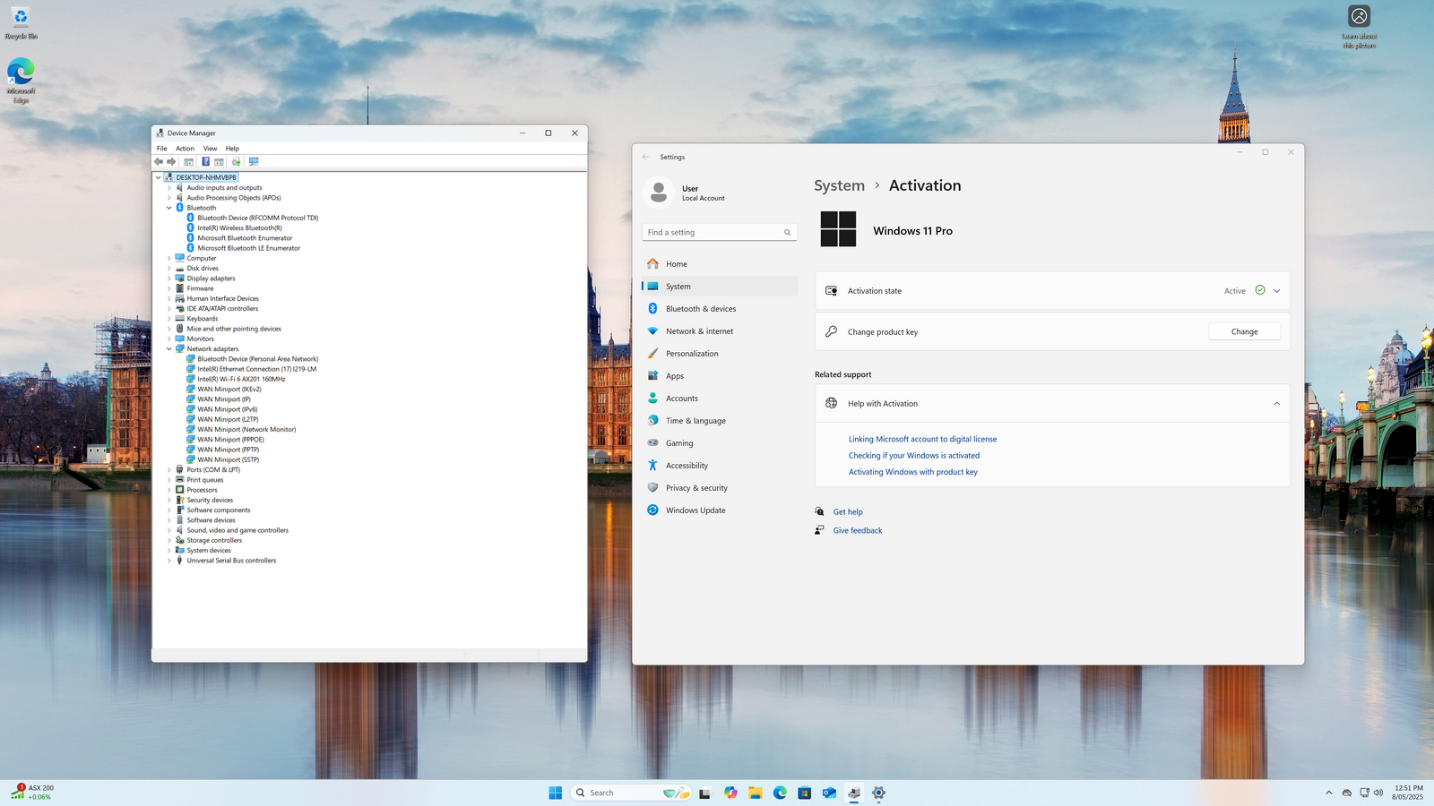Expand Universal Serial Bus controllers category

pyautogui.click(x=168, y=561)
